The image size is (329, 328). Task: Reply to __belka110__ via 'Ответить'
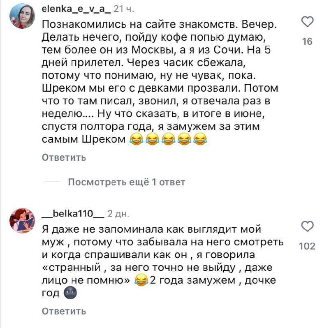tap(64, 311)
